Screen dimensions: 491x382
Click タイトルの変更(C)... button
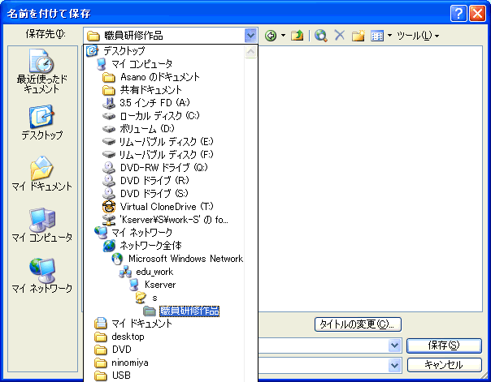pyautogui.click(x=358, y=324)
